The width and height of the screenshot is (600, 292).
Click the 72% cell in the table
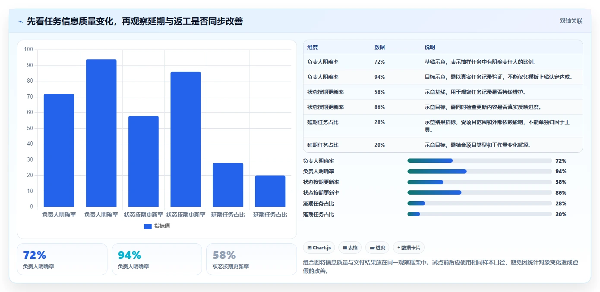[x=379, y=62]
